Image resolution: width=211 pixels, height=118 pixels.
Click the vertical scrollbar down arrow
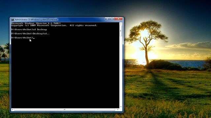coord(121,107)
